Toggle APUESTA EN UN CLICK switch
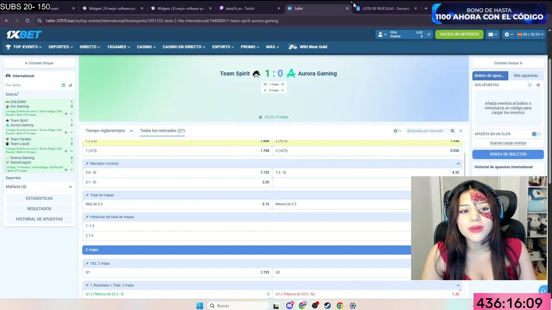This screenshot has width=552, height=310. pyautogui.click(x=536, y=134)
